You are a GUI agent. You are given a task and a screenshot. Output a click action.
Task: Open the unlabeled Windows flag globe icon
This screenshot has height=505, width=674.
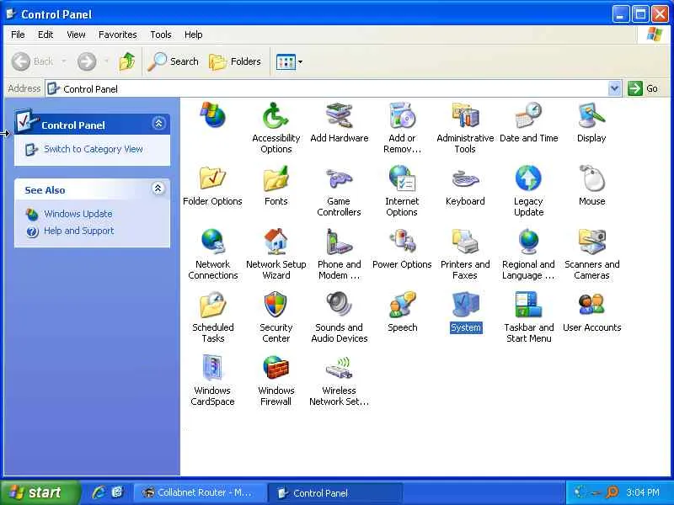click(x=213, y=115)
